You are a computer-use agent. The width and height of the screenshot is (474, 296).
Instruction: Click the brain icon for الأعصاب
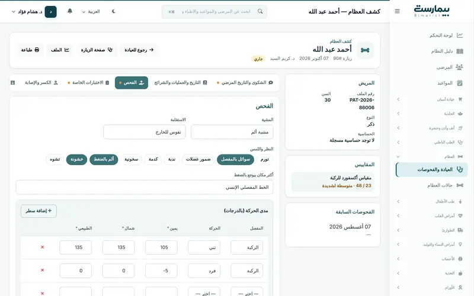coord(460,259)
